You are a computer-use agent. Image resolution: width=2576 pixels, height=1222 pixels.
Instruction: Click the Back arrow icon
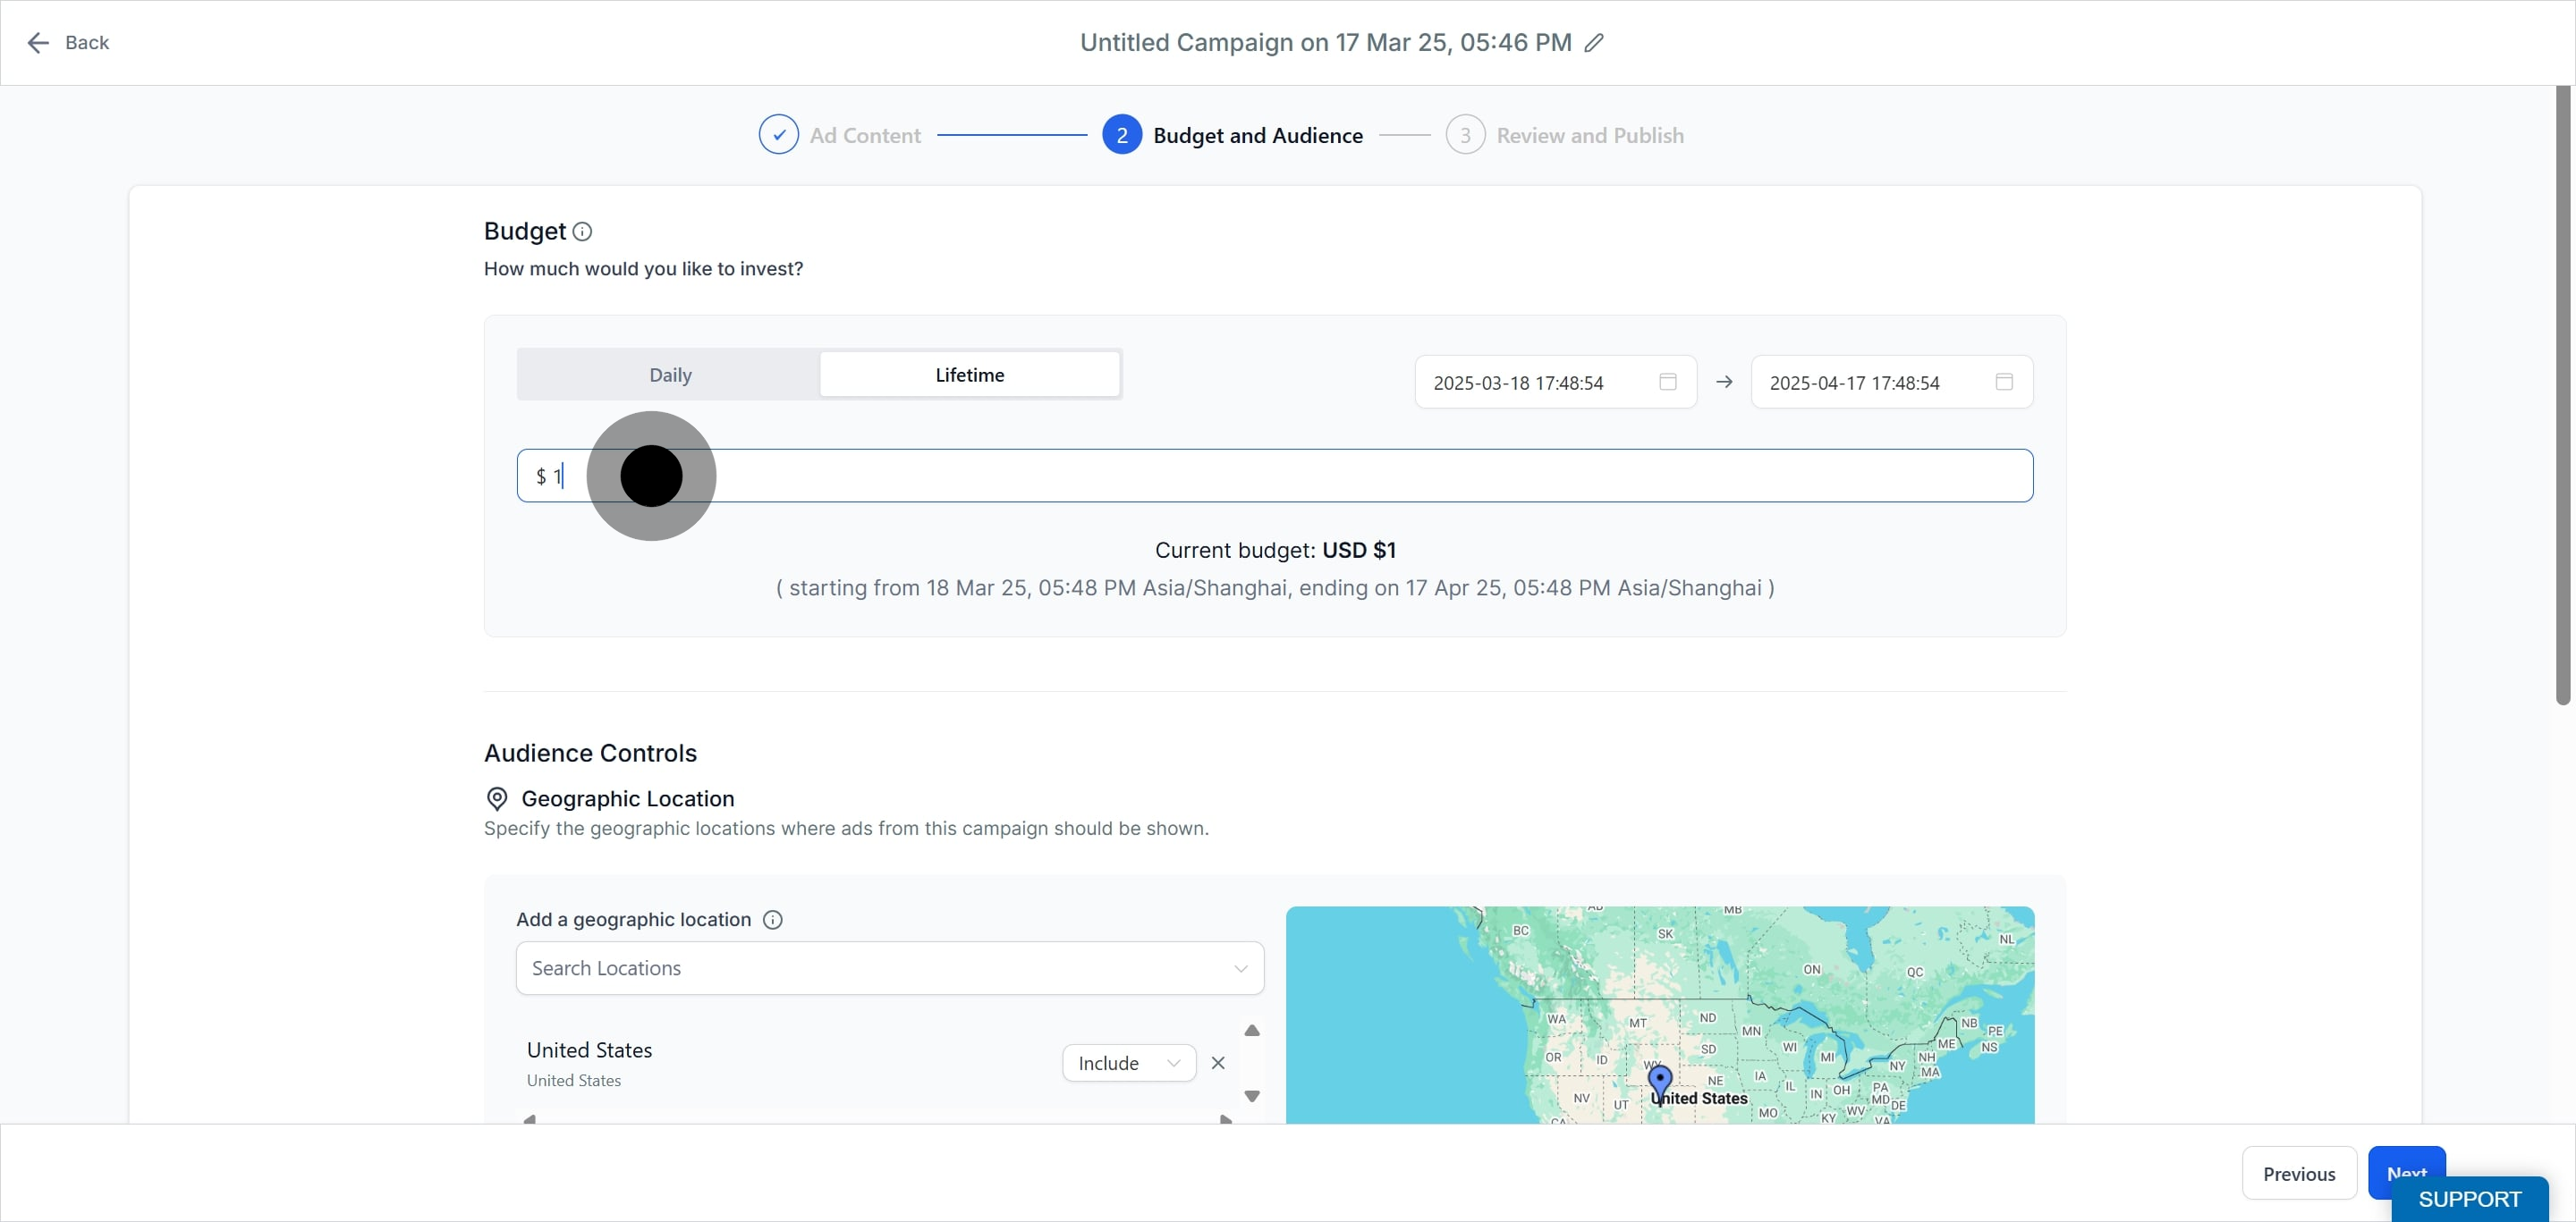pos(38,43)
